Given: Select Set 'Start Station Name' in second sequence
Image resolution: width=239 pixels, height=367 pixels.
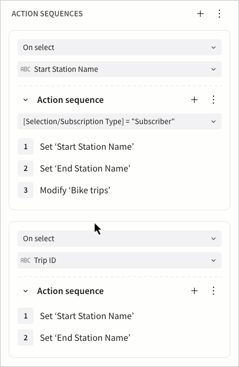Looking at the screenshot, I should pyautogui.click(x=87, y=316).
